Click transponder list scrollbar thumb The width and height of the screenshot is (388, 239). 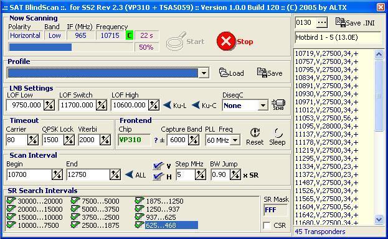point(379,96)
